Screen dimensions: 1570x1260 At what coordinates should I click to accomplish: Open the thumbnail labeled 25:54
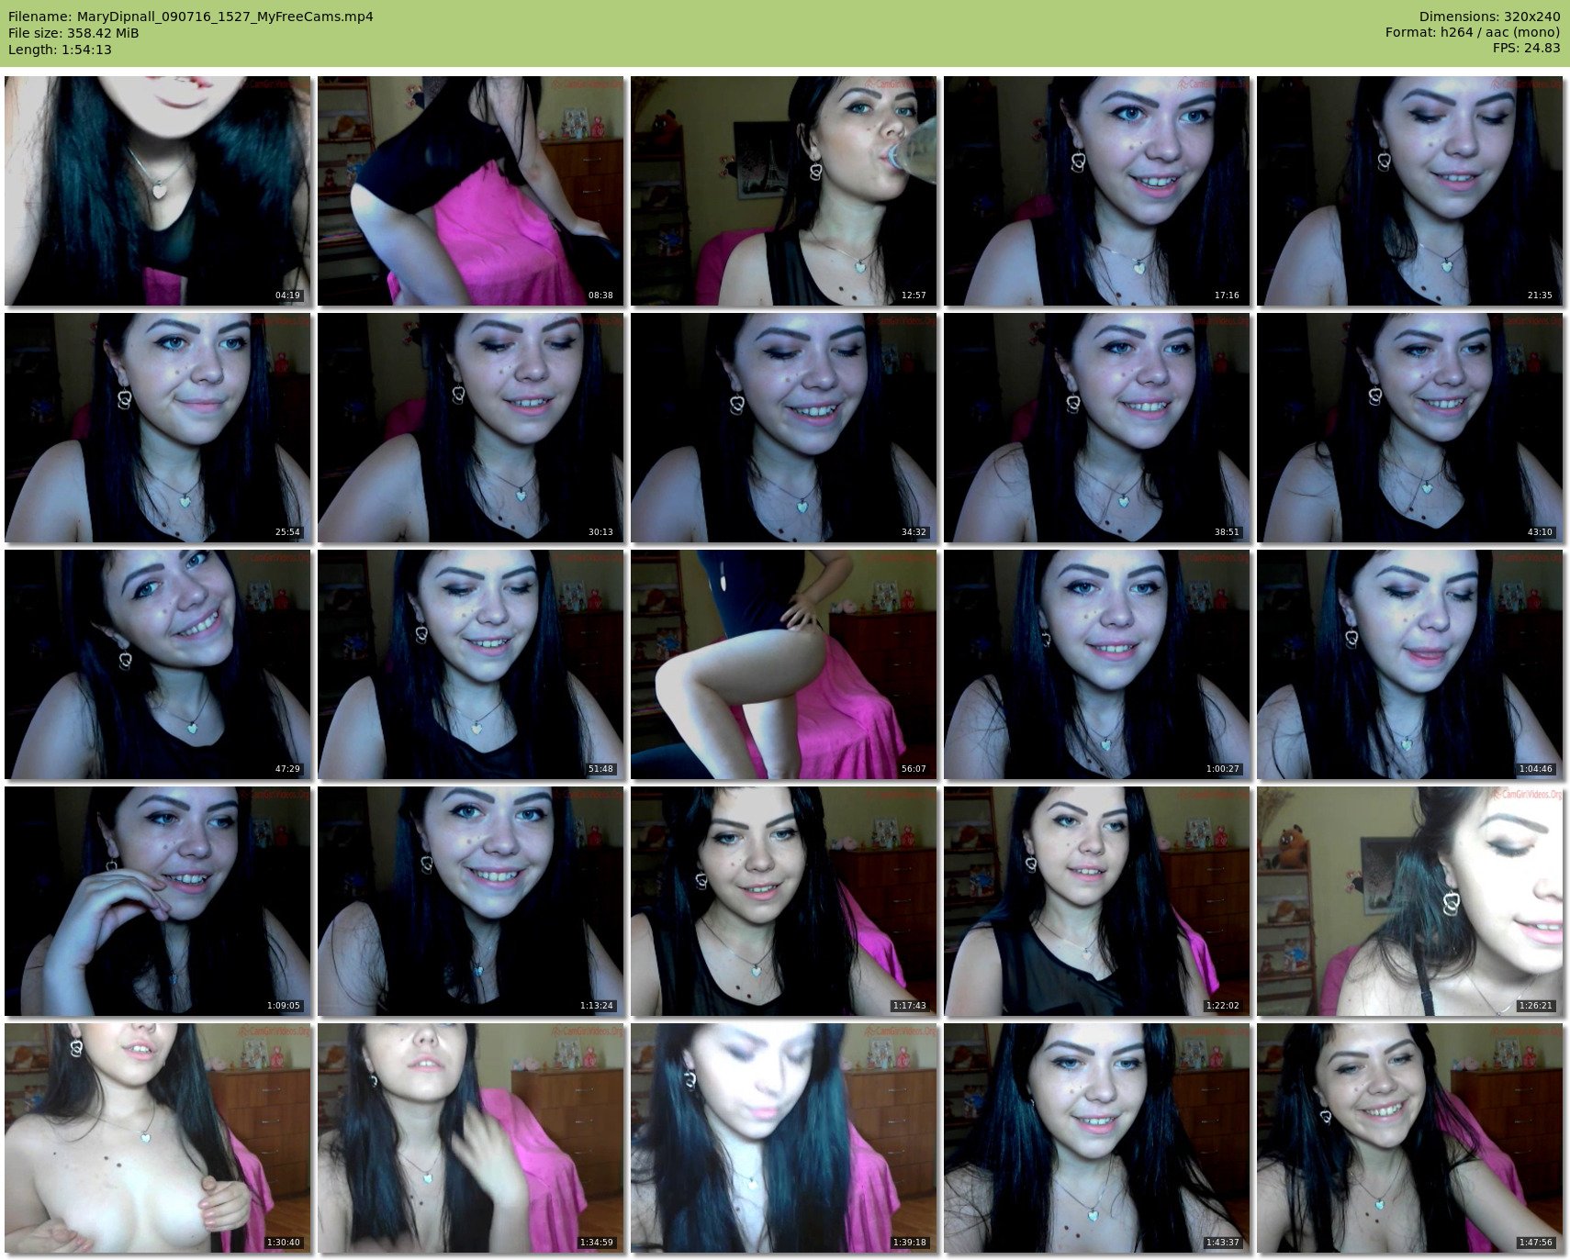click(158, 428)
